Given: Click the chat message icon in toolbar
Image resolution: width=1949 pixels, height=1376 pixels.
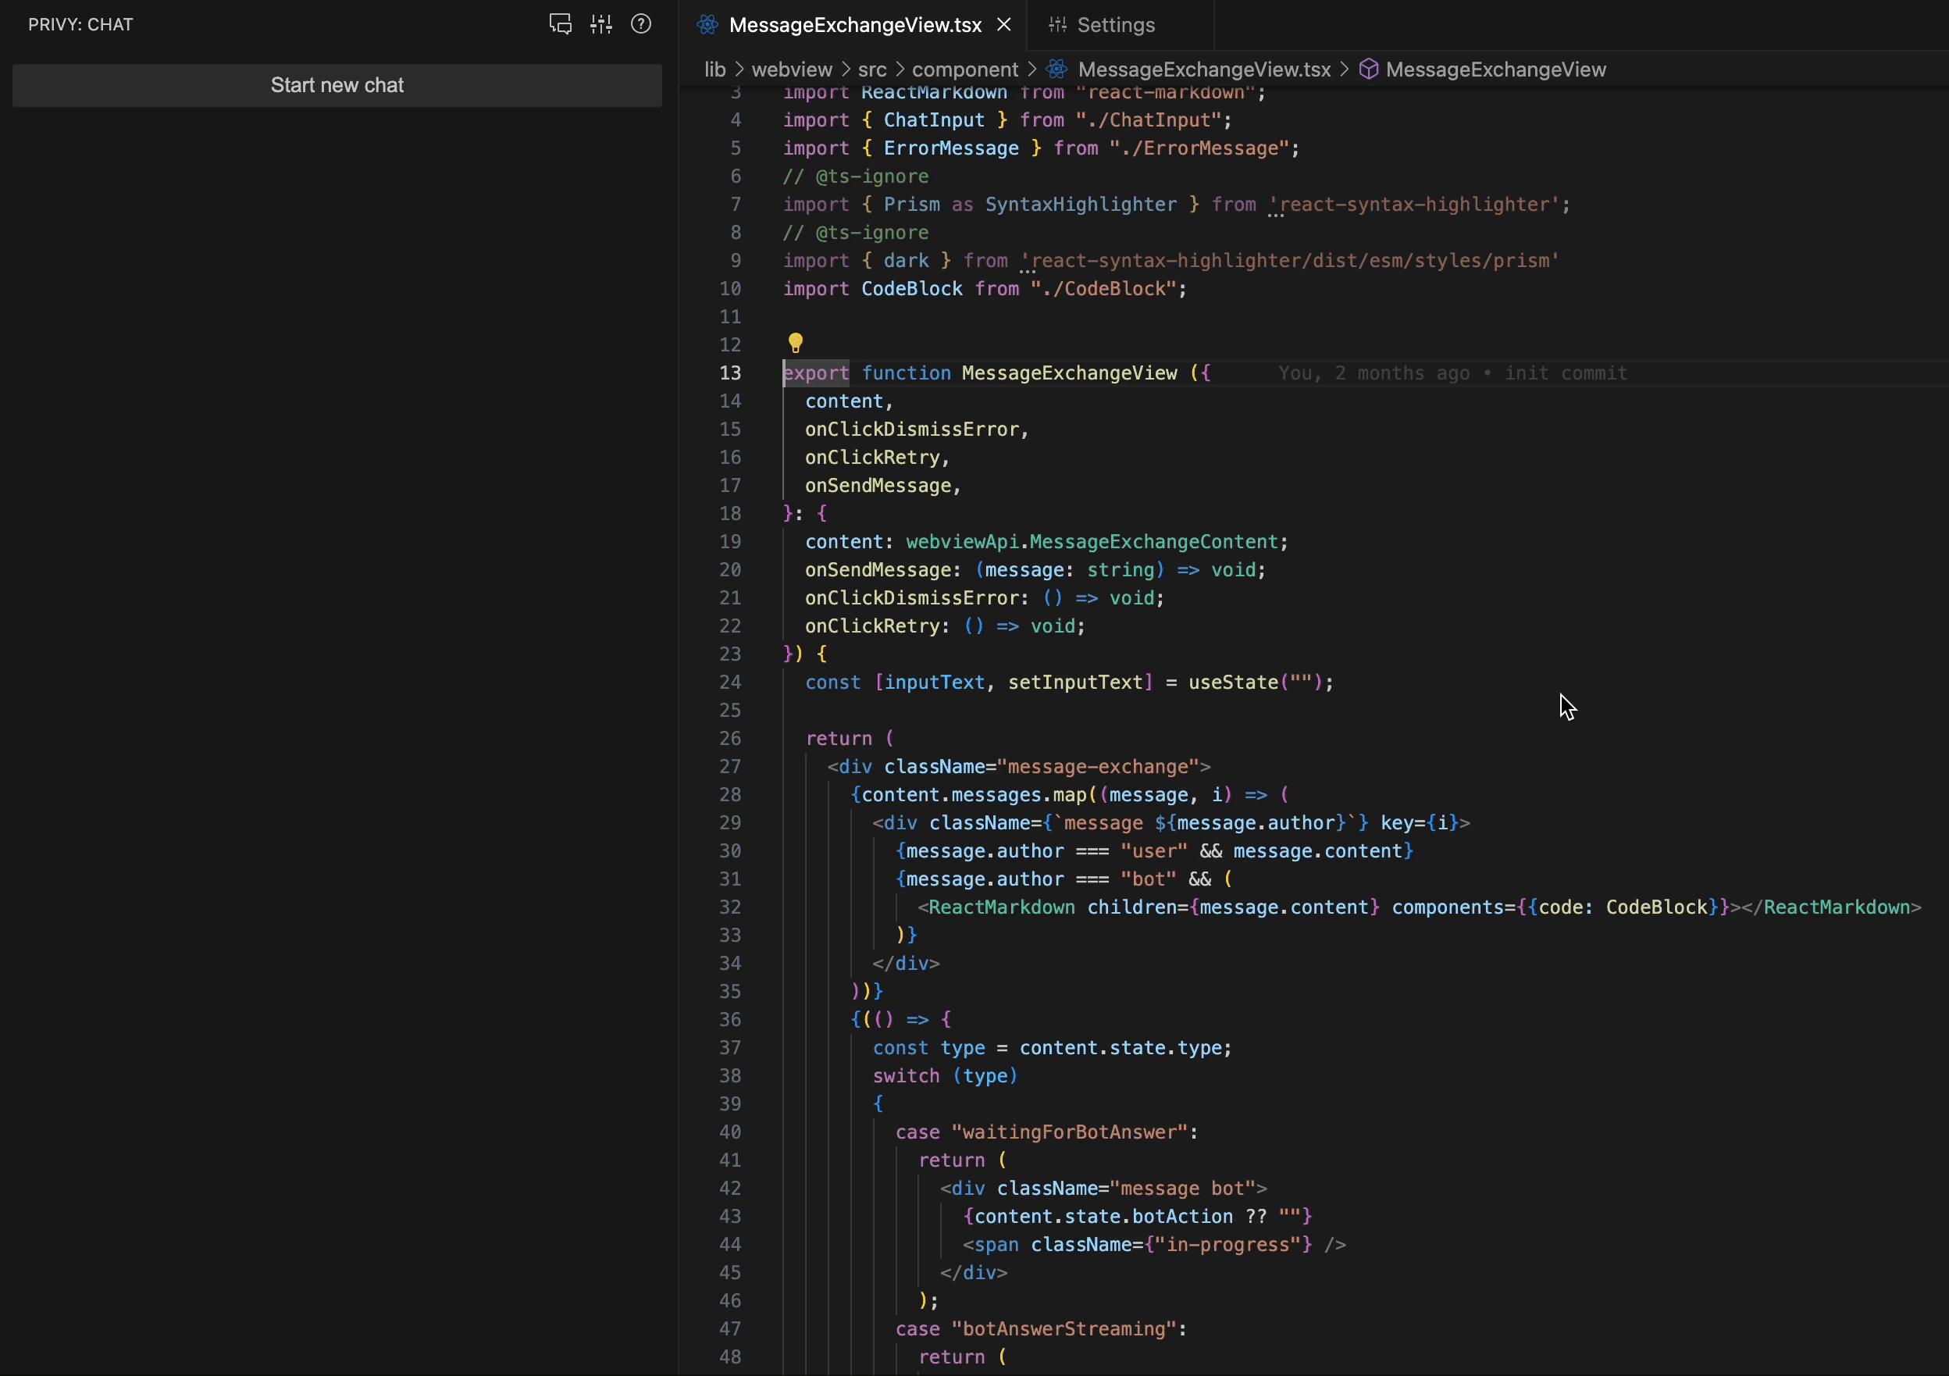Looking at the screenshot, I should pyautogui.click(x=560, y=25).
